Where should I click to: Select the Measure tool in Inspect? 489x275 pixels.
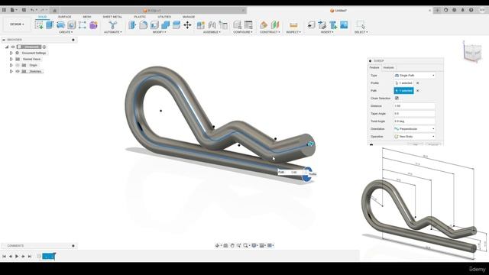[x=293, y=25]
